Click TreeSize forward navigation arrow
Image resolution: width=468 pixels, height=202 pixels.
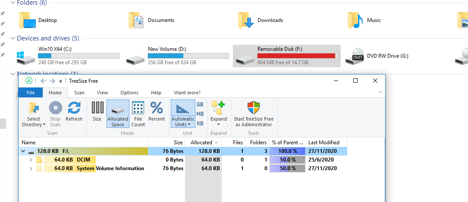point(53,81)
